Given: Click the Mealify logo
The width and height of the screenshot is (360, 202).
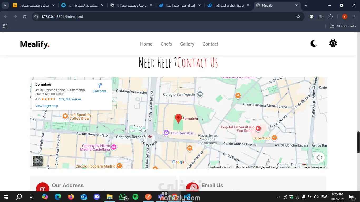Looking at the screenshot, I should tap(35, 44).
